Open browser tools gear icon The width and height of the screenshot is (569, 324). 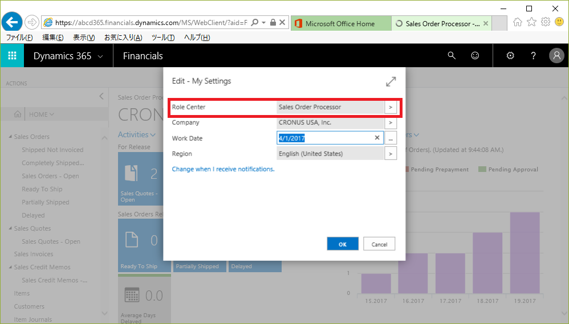(x=546, y=22)
